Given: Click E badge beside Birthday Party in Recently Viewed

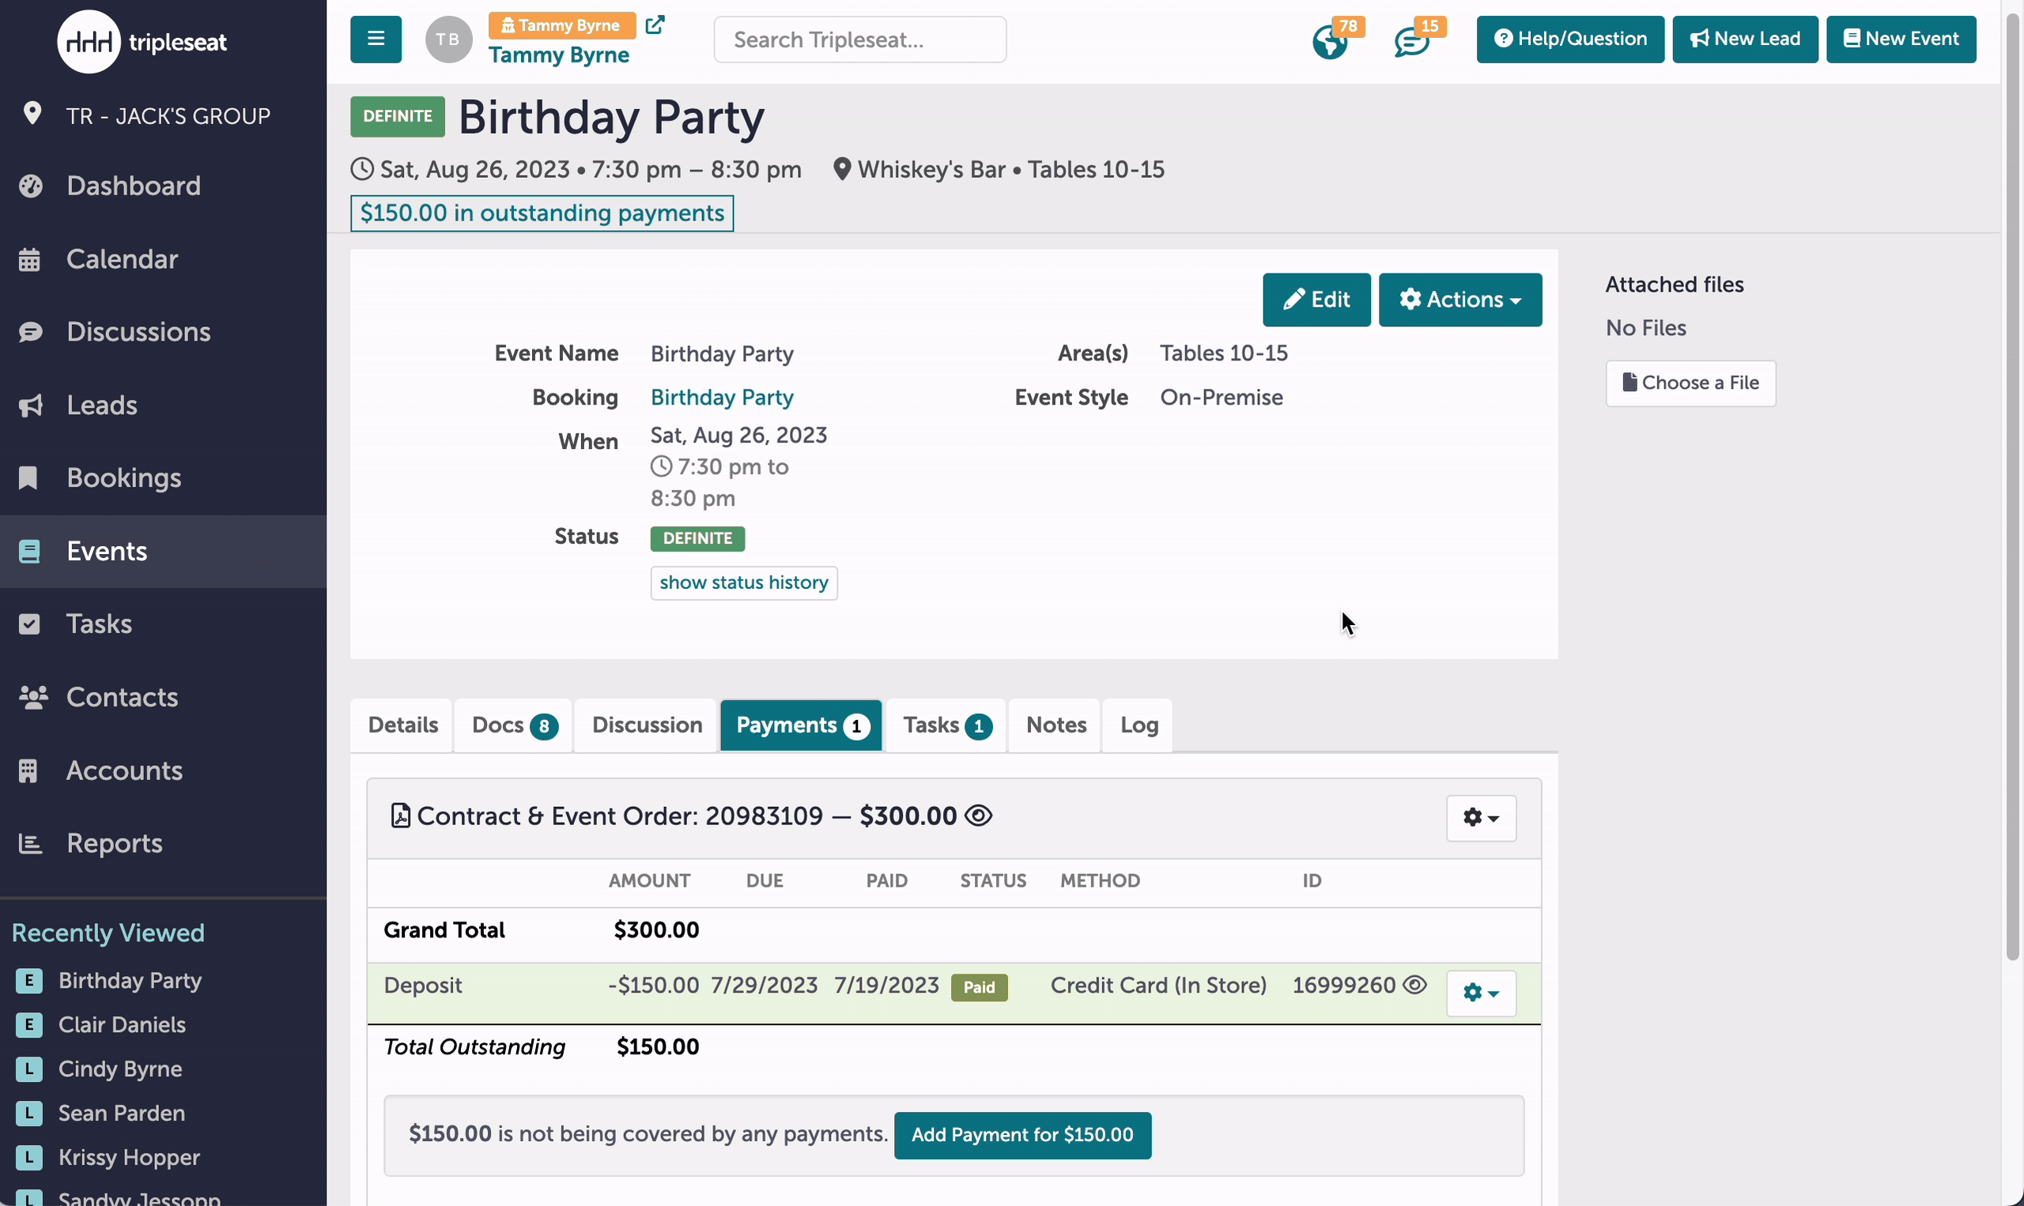Looking at the screenshot, I should 29,981.
